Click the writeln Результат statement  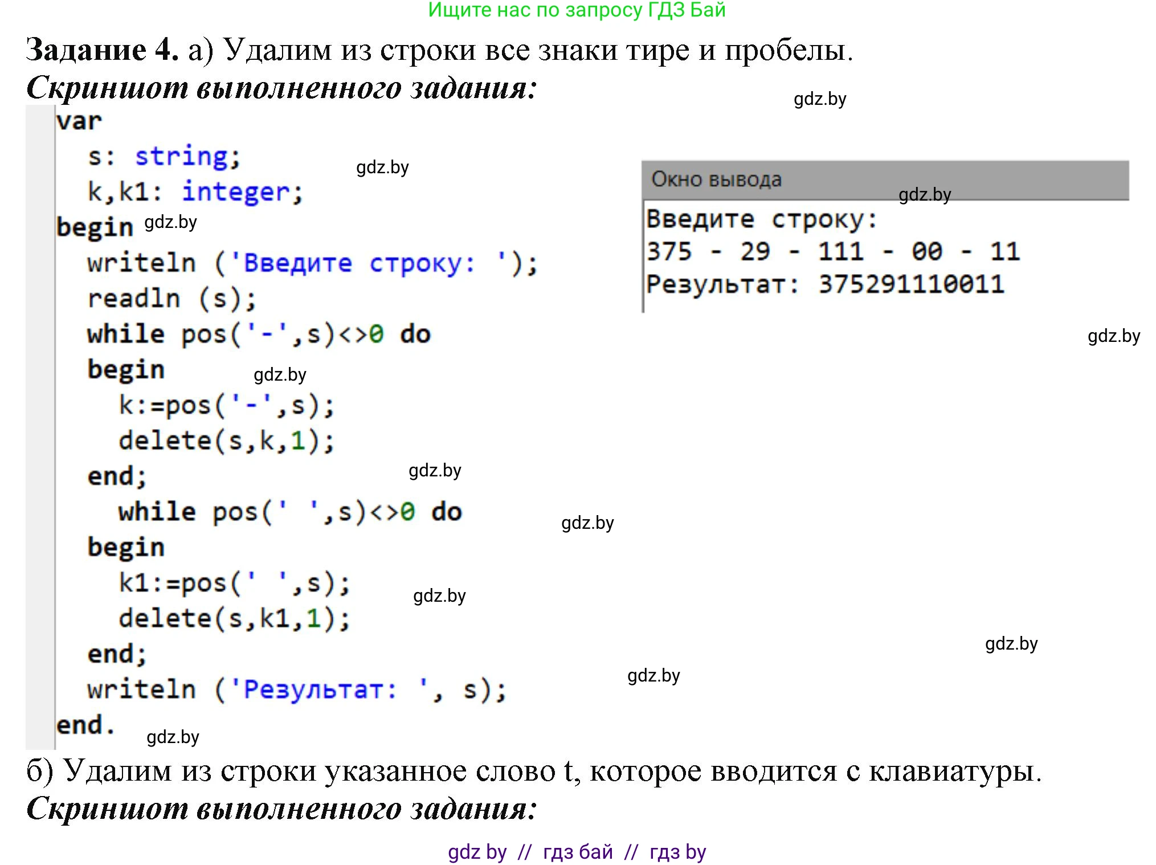tap(296, 689)
